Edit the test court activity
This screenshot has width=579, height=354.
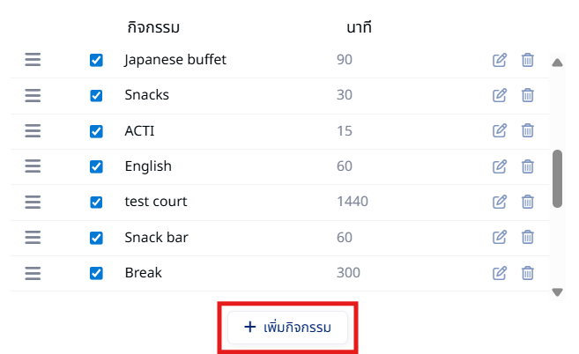(x=499, y=202)
